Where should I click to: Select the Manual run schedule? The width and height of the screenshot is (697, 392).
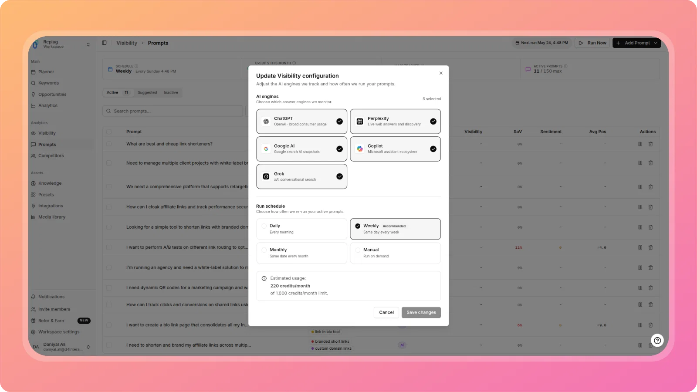point(395,253)
